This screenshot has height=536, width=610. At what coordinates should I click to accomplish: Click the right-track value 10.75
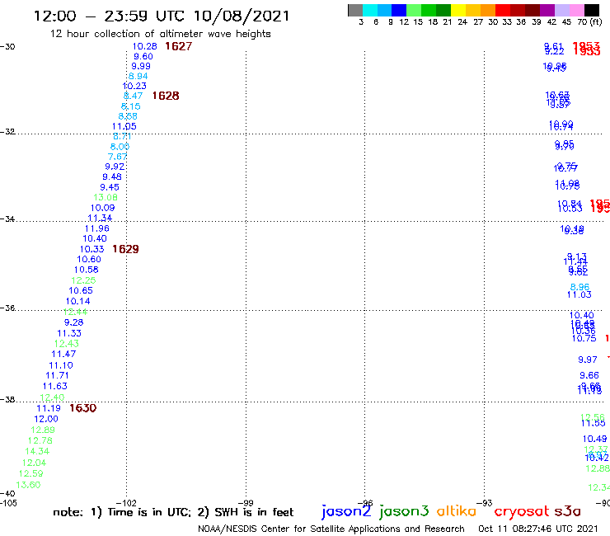pos(584,338)
